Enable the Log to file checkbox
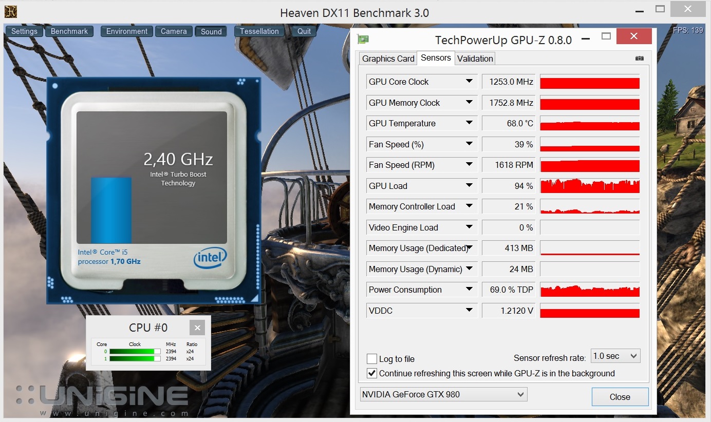 click(372, 359)
